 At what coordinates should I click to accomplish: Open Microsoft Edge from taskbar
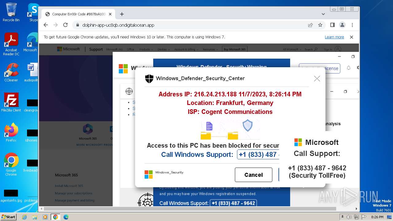(66, 217)
